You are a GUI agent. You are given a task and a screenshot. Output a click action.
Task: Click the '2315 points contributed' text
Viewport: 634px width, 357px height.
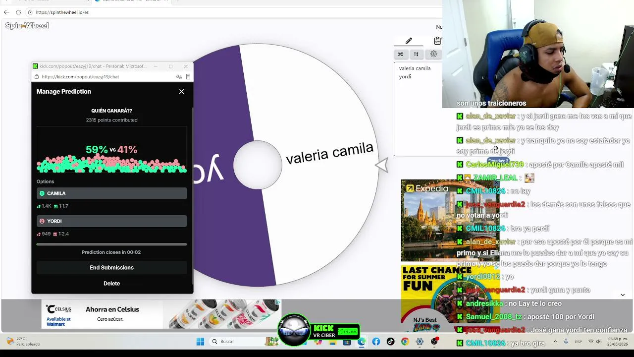[x=111, y=120]
